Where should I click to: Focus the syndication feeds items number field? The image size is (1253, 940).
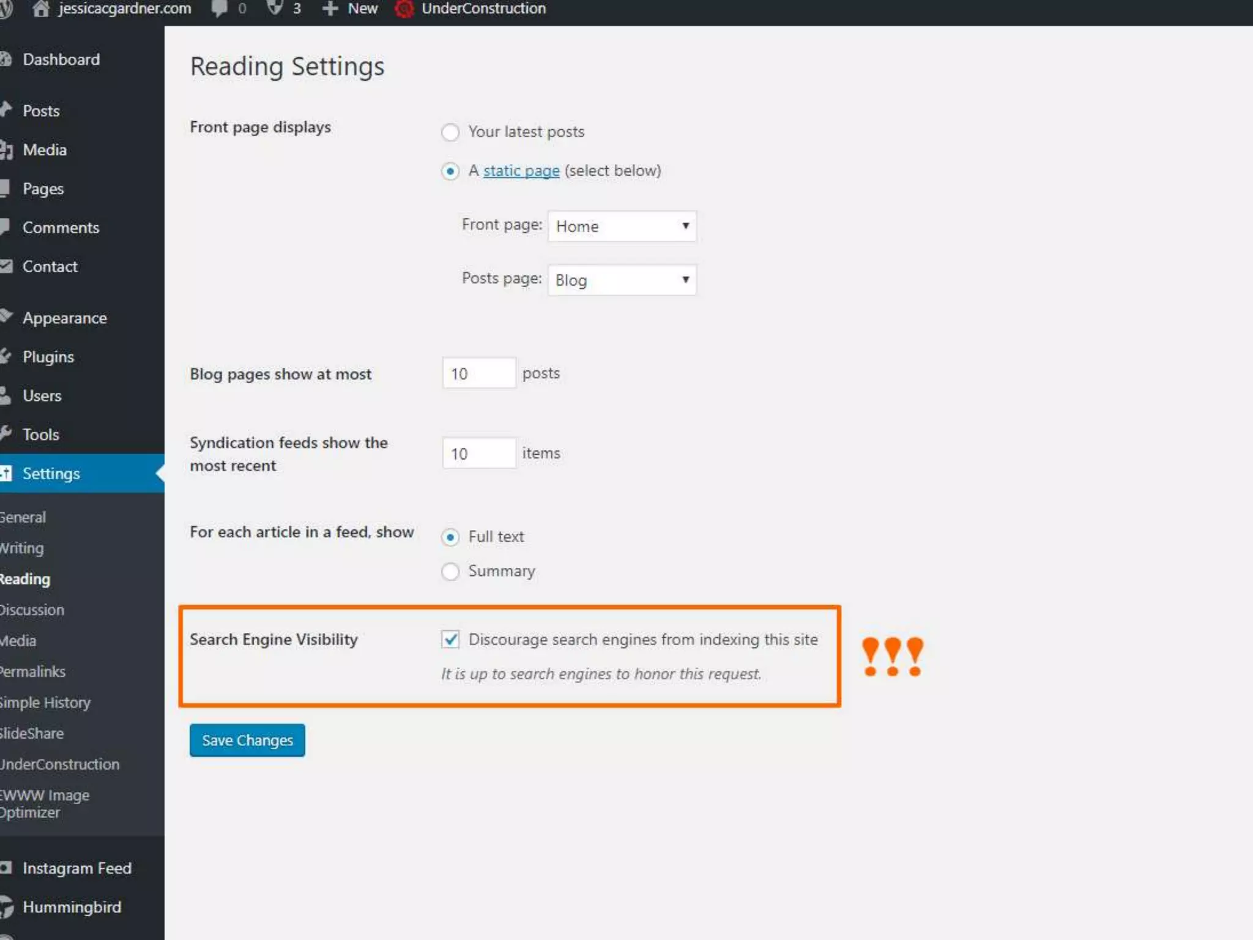tap(478, 453)
